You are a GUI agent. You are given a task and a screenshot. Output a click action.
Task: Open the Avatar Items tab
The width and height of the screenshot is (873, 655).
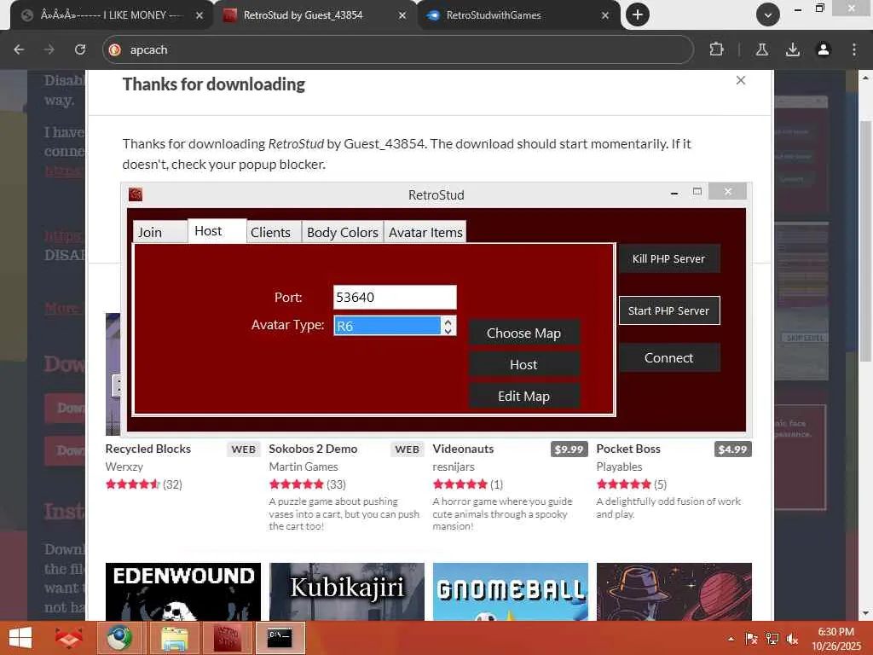(x=425, y=232)
